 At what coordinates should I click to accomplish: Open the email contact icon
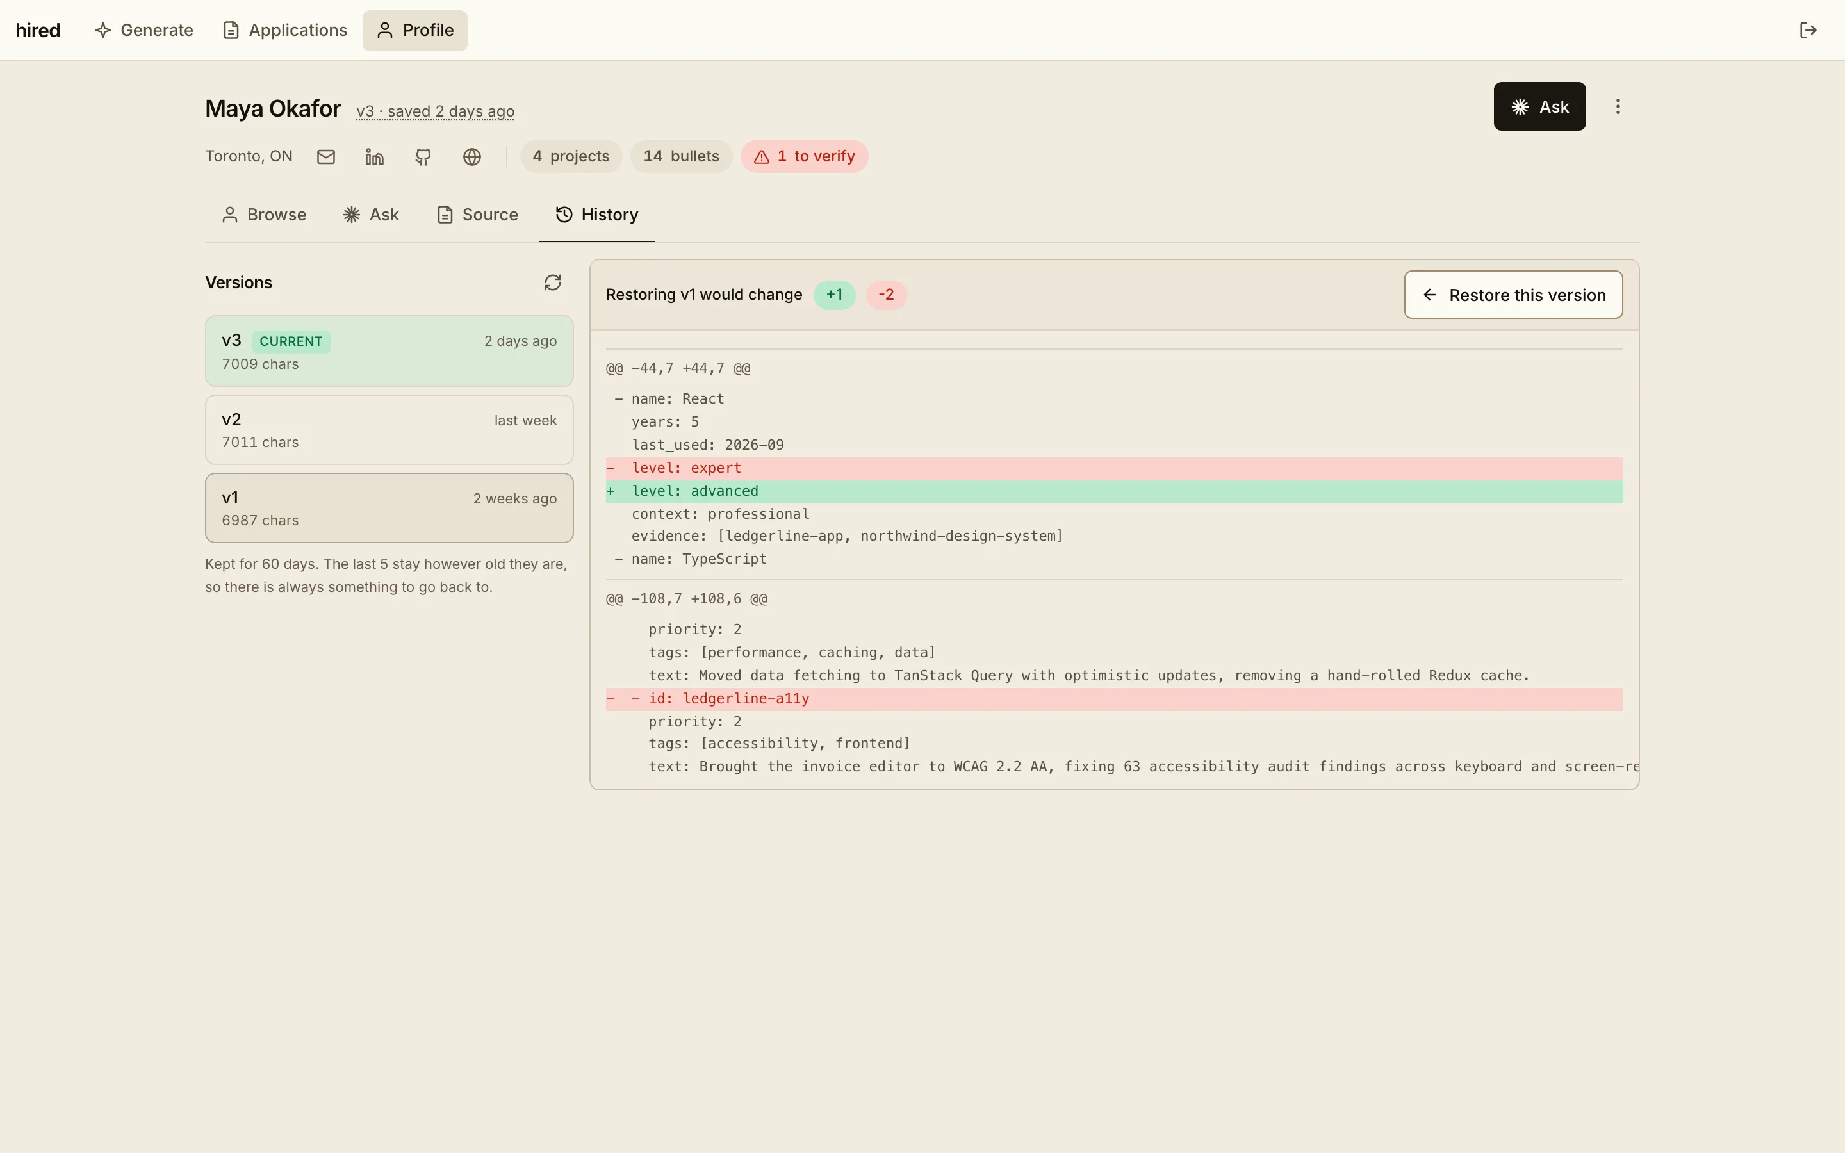click(326, 156)
